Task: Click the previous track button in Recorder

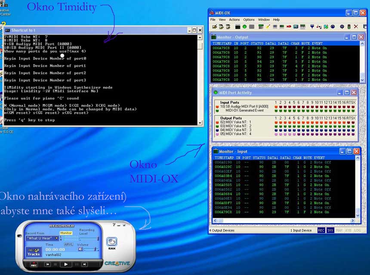Action: click(x=48, y=264)
